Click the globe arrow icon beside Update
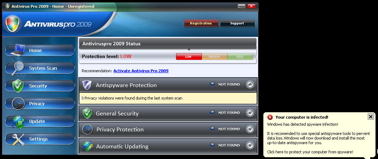This screenshot has width=378, height=159. pyautogui.click(x=18, y=122)
